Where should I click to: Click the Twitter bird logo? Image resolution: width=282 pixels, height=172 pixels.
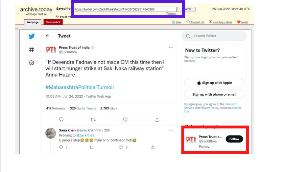tap(32, 36)
